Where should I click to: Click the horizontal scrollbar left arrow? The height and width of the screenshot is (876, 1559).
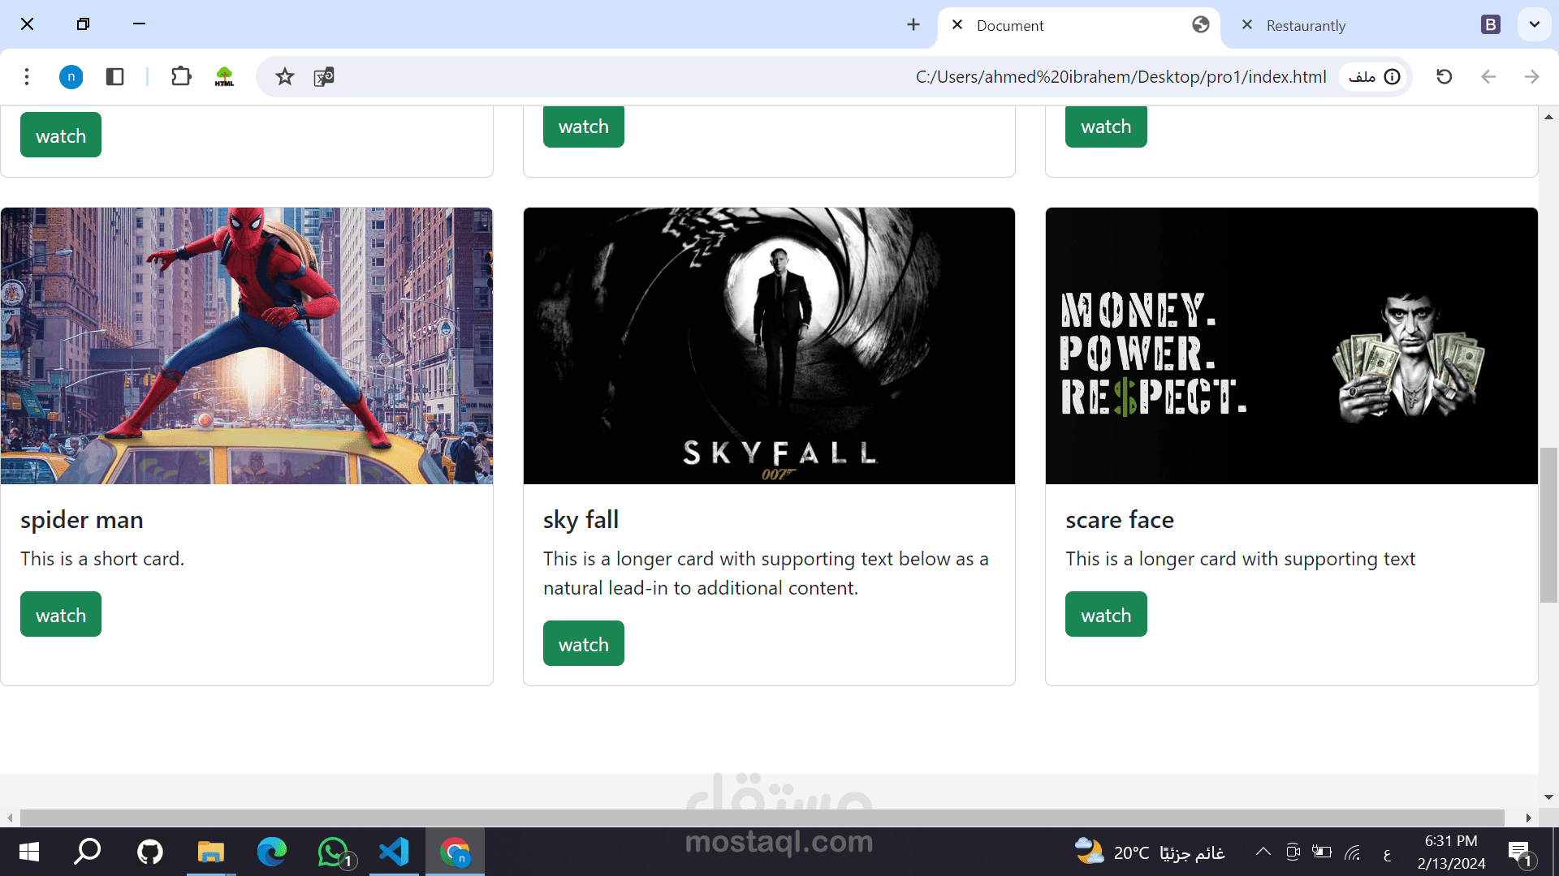coord(10,818)
